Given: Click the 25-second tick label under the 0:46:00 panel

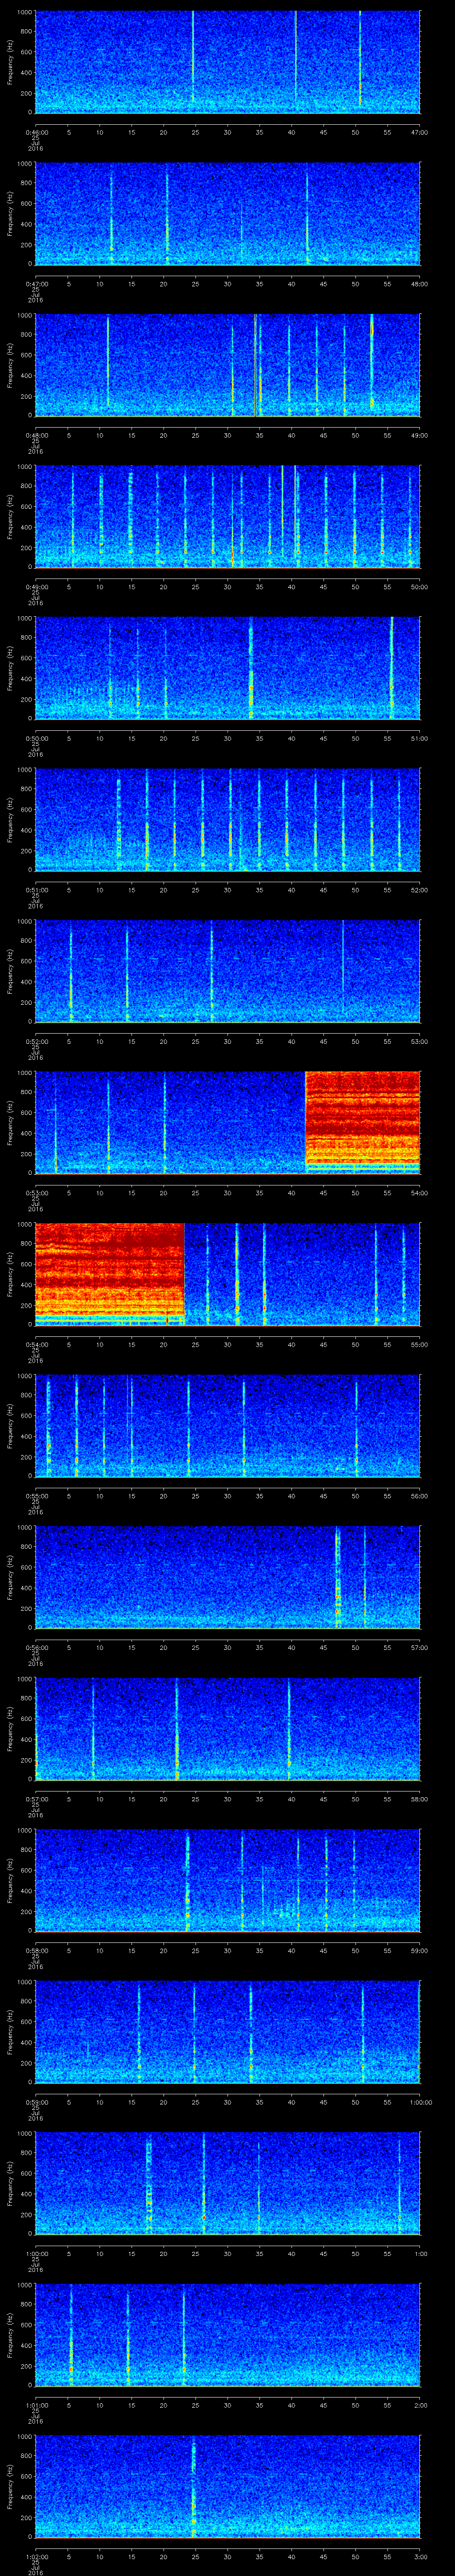Looking at the screenshot, I should click(x=195, y=132).
